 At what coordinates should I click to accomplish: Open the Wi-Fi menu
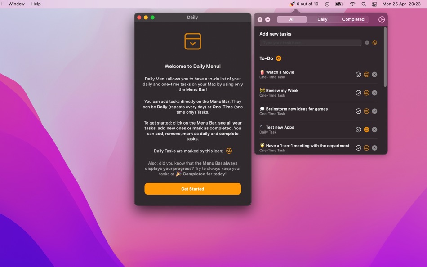tap(352, 4)
